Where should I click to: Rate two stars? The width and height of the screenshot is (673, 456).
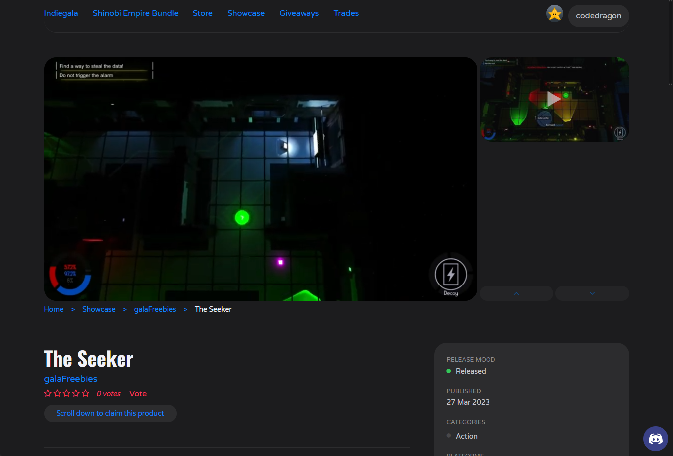click(58, 393)
